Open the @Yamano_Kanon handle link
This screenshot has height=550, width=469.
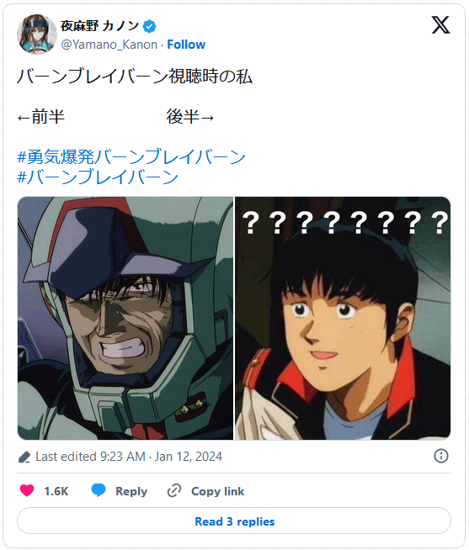coord(109,45)
